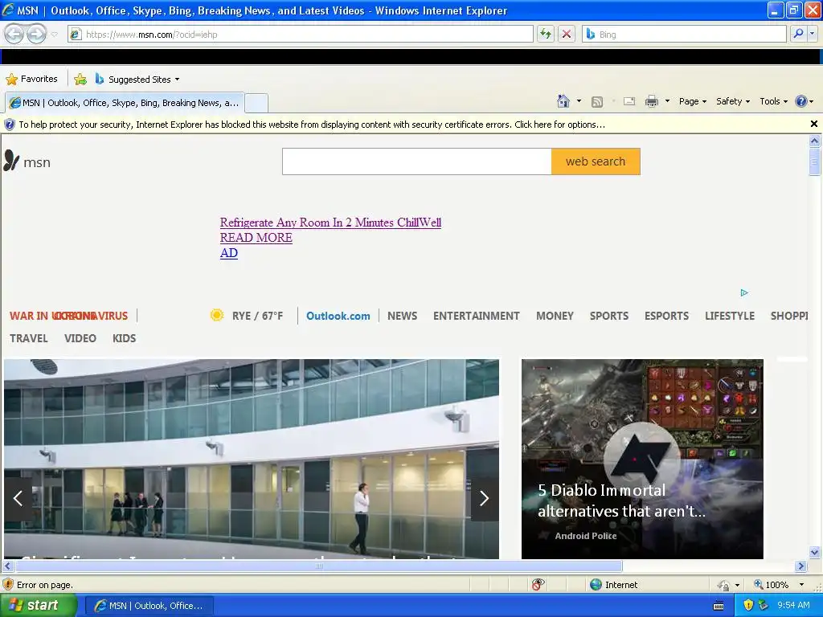Go back with the browser Back arrow
The width and height of the screenshot is (823, 617).
point(14,34)
